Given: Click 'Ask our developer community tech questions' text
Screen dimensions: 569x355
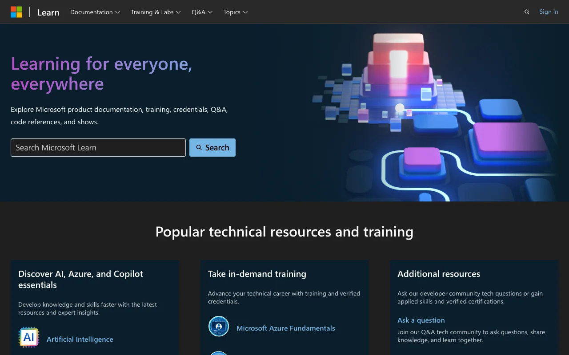Looking at the screenshot, I should (x=470, y=297).
